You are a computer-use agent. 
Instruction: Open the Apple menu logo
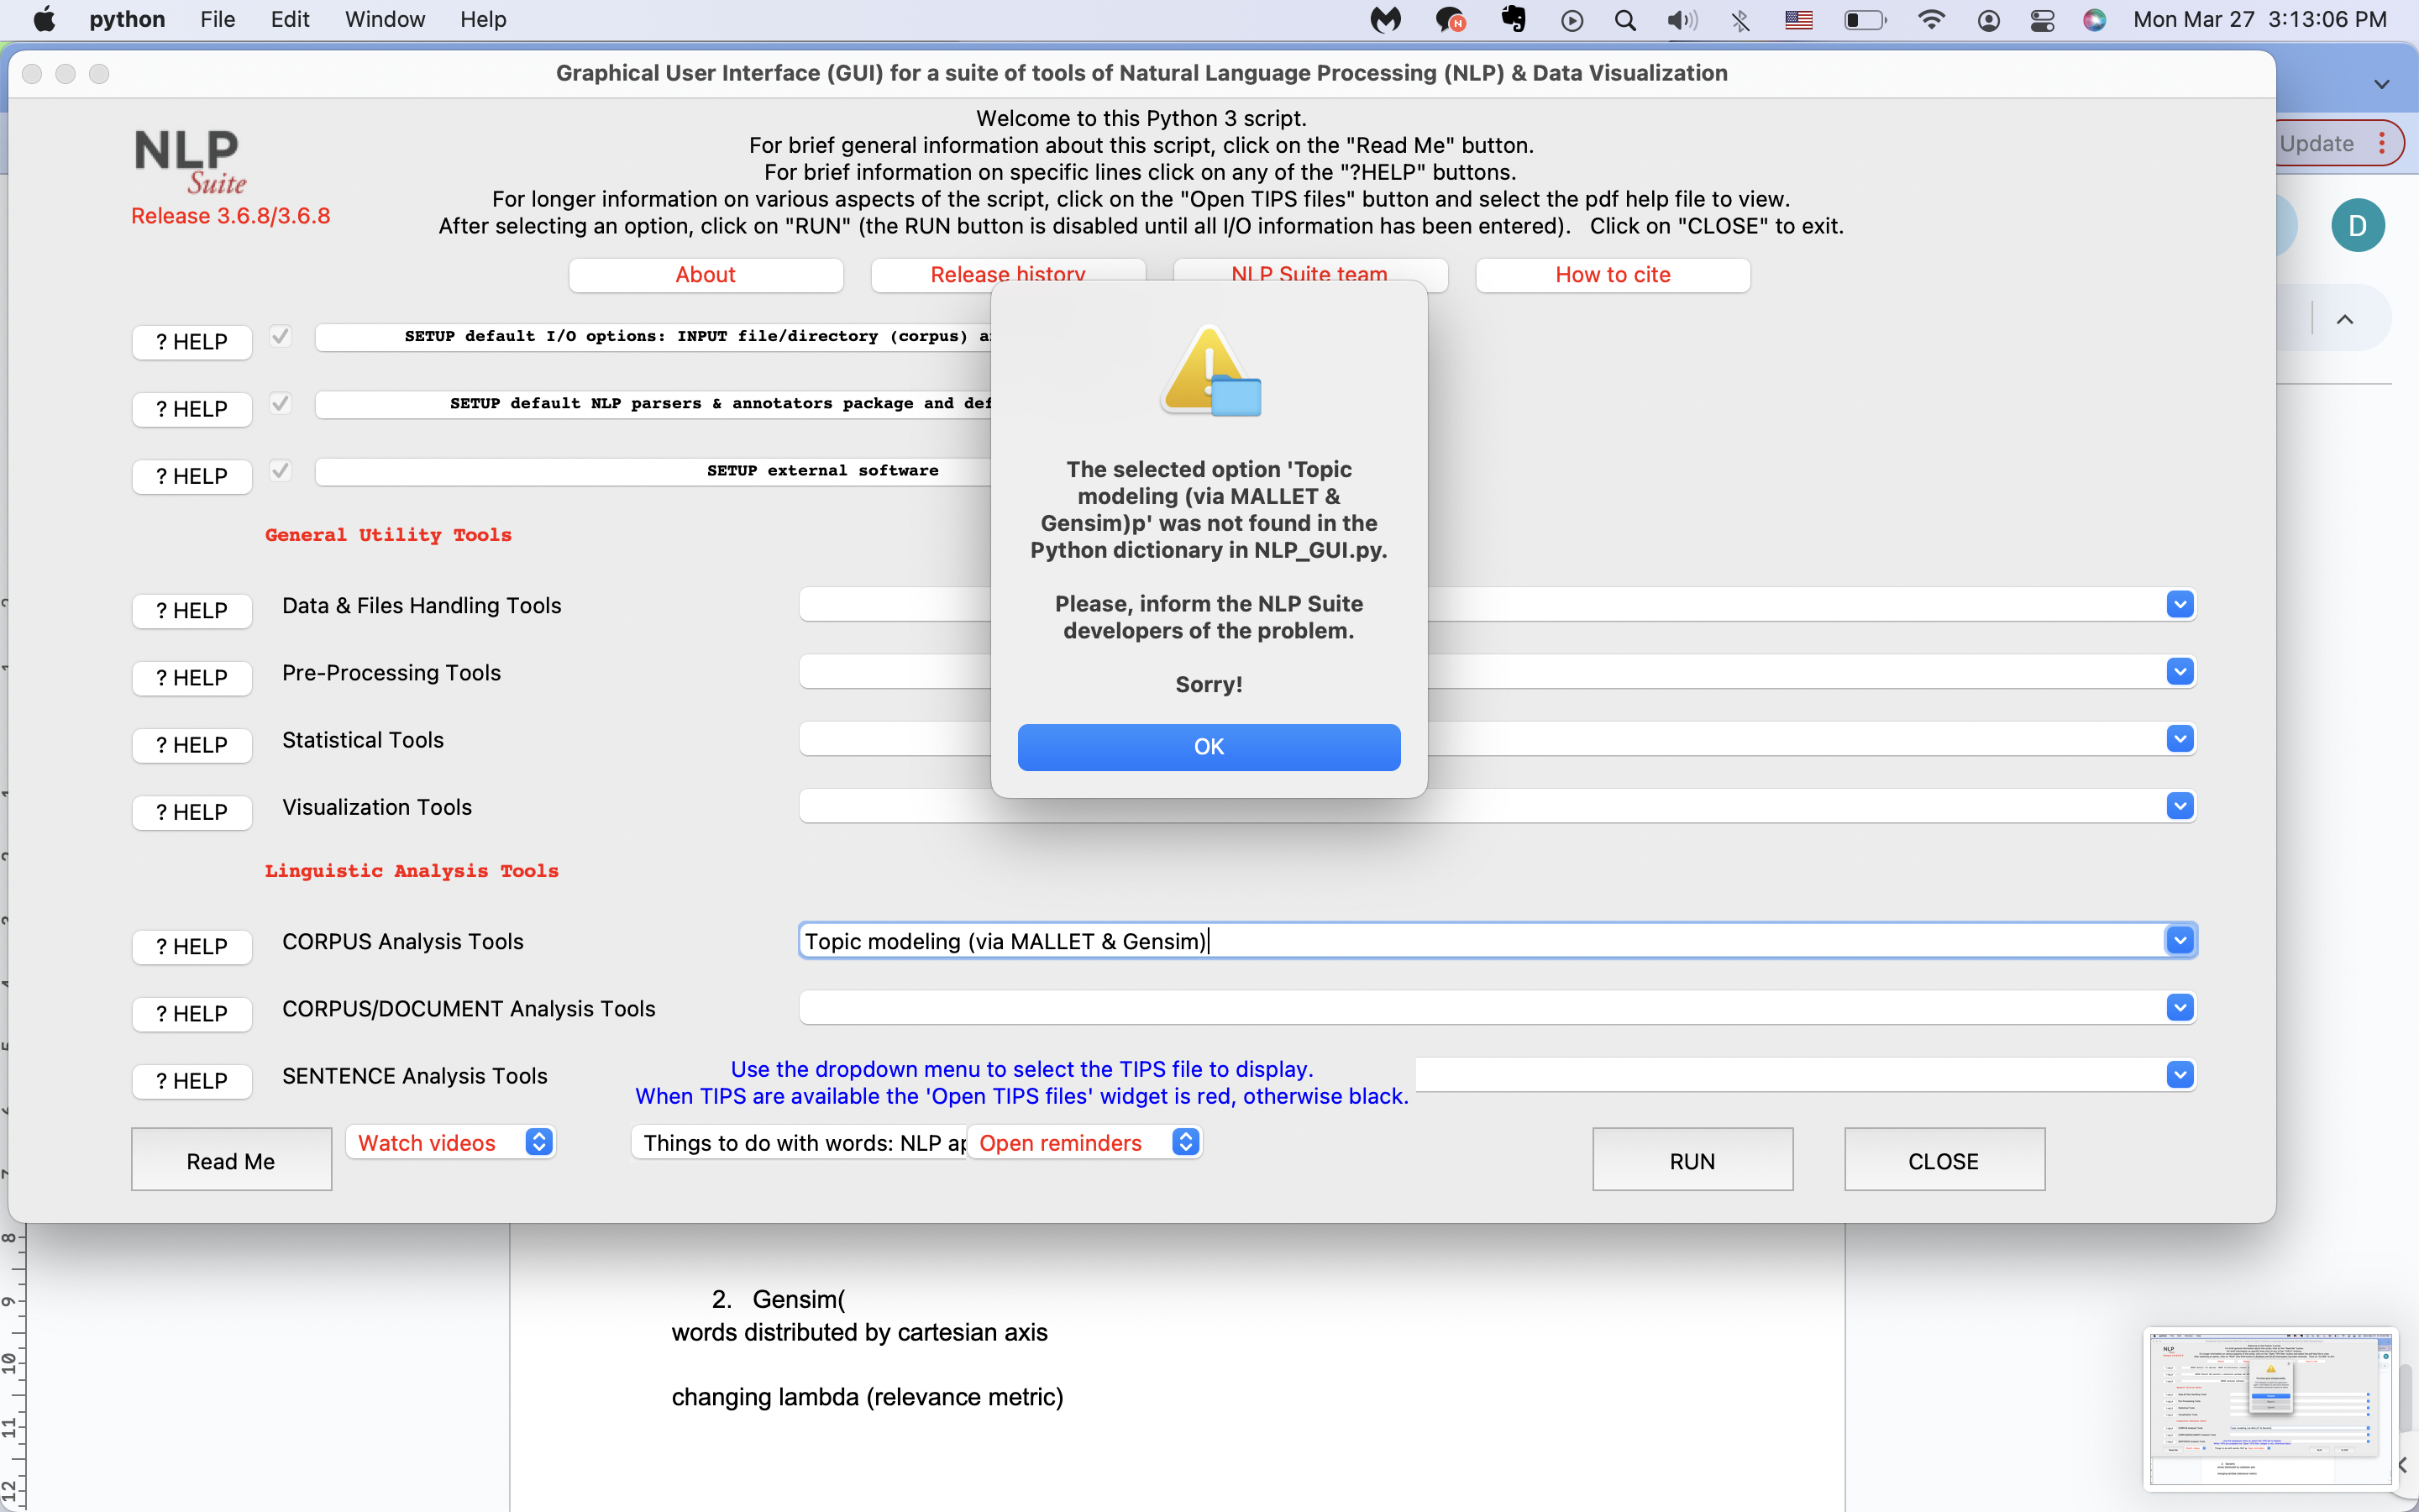click(x=45, y=20)
